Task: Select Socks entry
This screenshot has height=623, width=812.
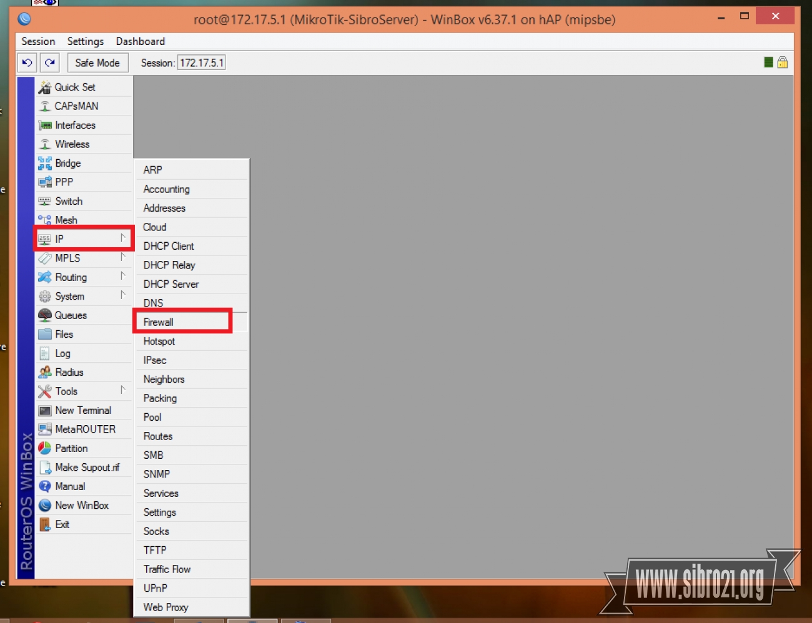Action: point(192,531)
